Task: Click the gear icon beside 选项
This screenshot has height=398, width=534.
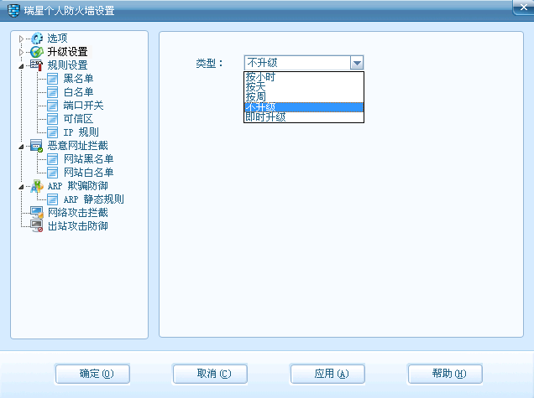Action: 37,39
